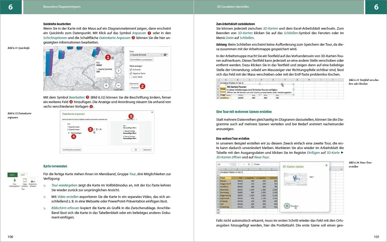Viewport: 387px width, 242px height.
Task: Select the PLZ field in the dialog list
Action: click(69, 124)
